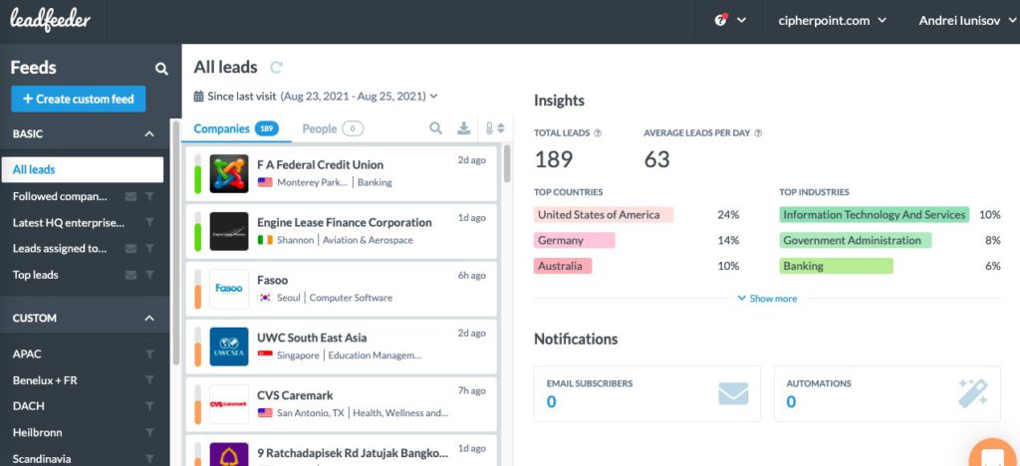Click the Leadfeeder logo
Screen dimensions: 1020x466
(x=50, y=21)
